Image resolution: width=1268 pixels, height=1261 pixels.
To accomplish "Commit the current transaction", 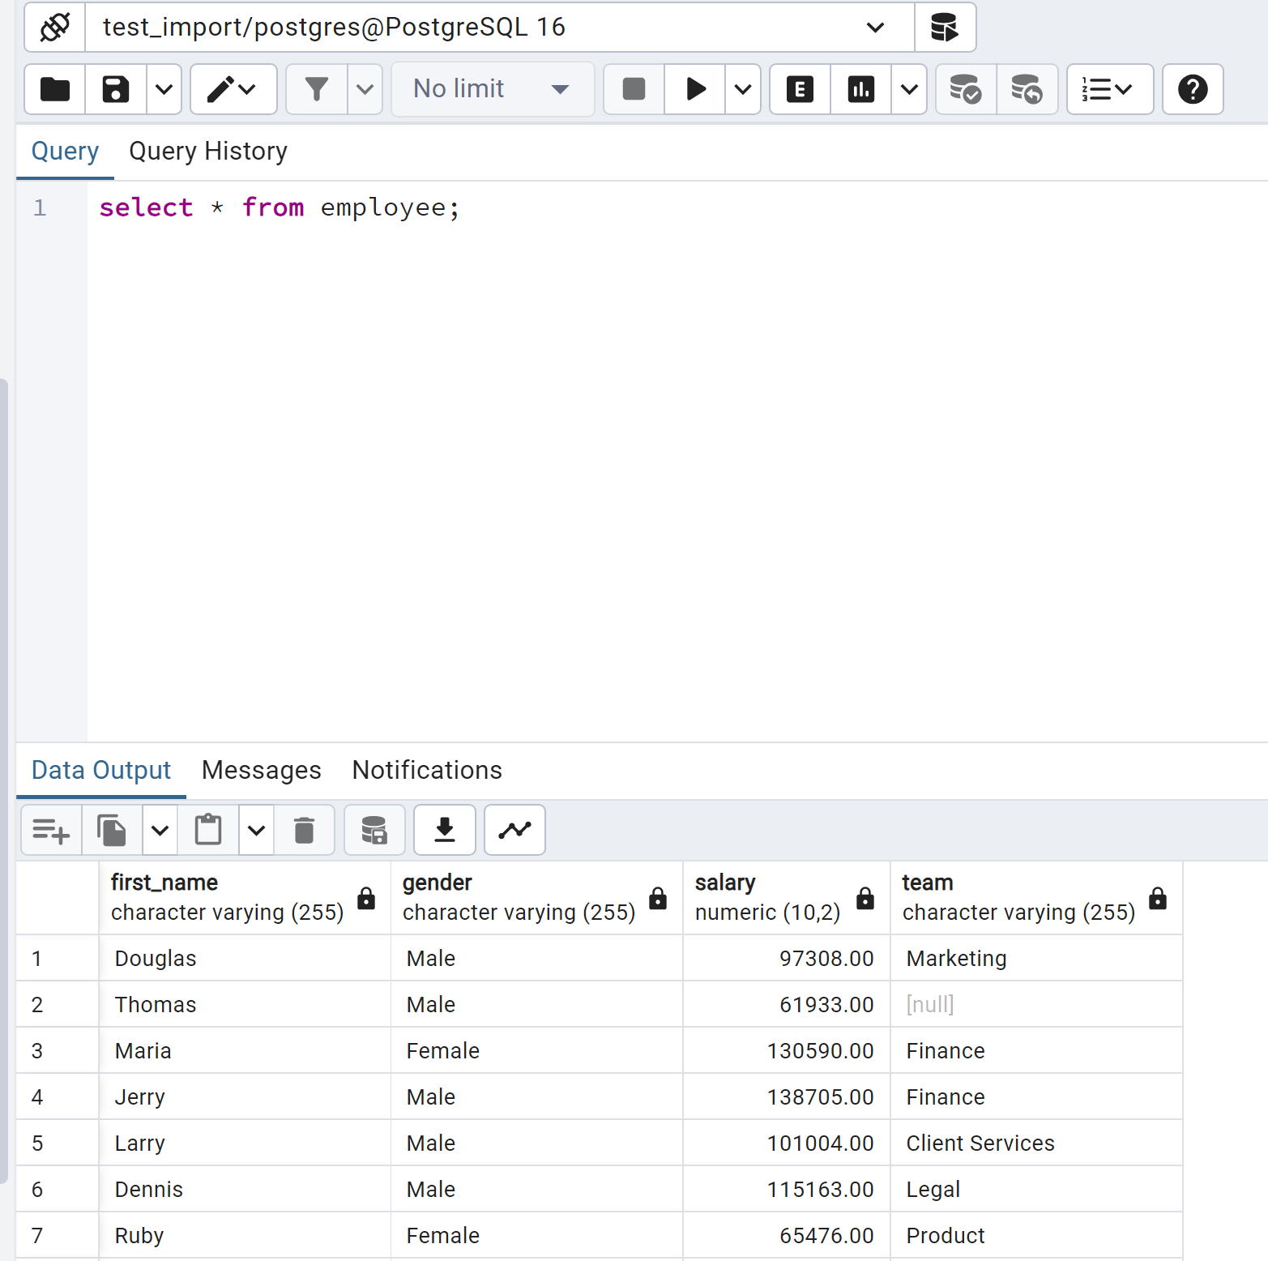I will click(x=965, y=89).
